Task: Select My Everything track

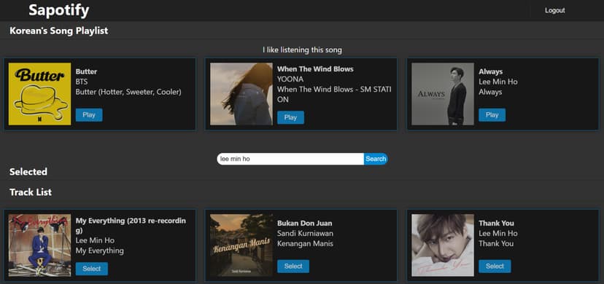Action: coord(92,269)
